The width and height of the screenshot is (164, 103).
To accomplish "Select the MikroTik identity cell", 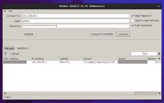I will tap(71, 62).
